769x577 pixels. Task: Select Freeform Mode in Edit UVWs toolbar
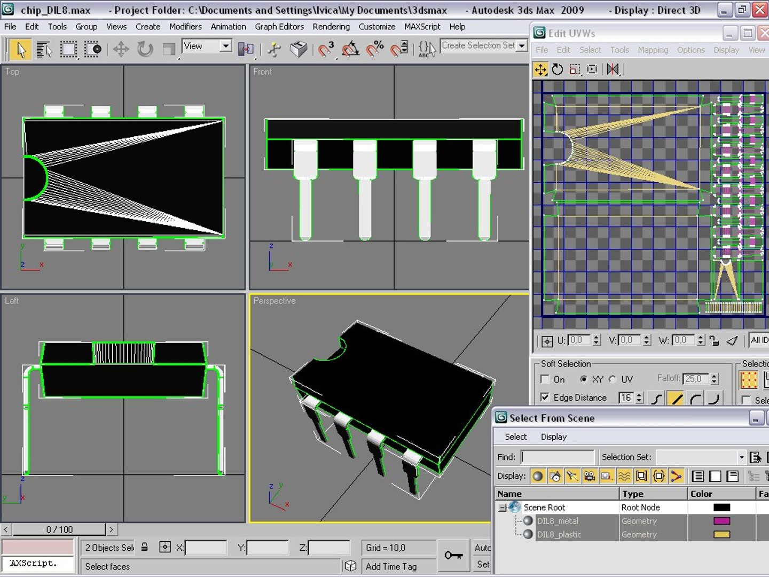[592, 69]
